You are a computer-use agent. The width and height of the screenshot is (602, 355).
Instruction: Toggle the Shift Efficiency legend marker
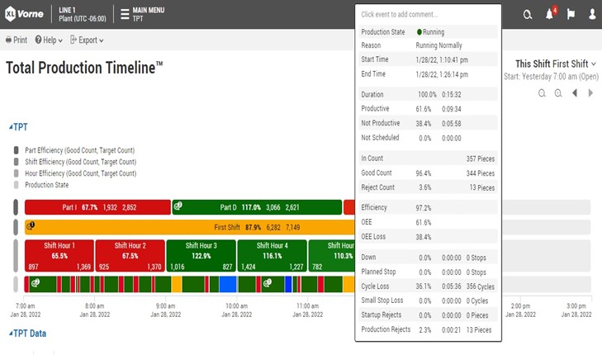(x=17, y=162)
